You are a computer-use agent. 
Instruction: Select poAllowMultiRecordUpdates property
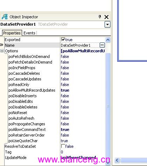pyautogui.click(x=32, y=90)
